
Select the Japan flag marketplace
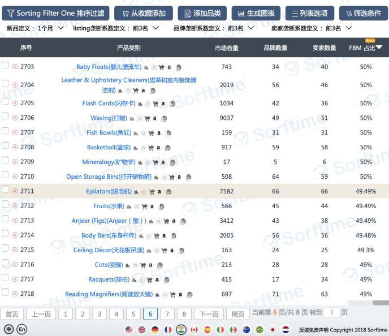coord(273,330)
